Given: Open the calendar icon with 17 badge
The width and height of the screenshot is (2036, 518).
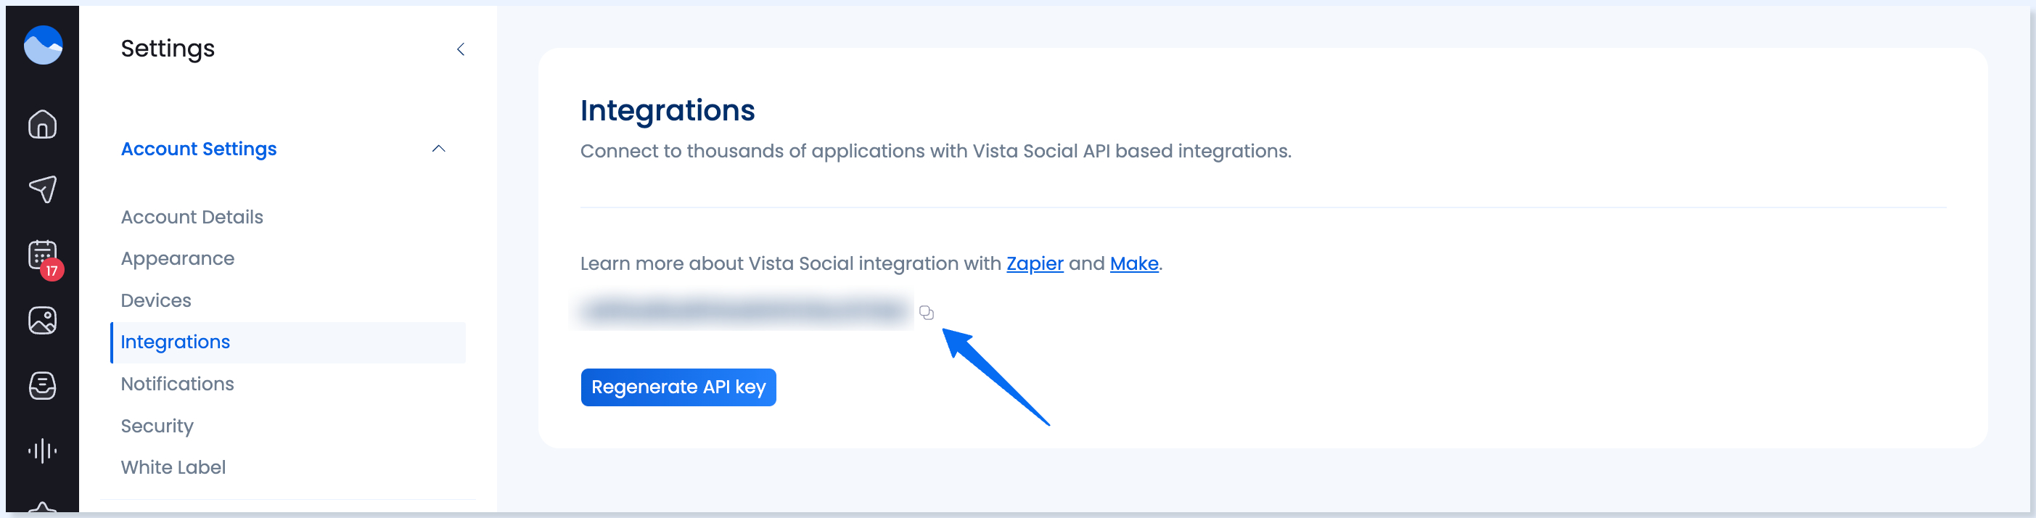Looking at the screenshot, I should coord(43,255).
